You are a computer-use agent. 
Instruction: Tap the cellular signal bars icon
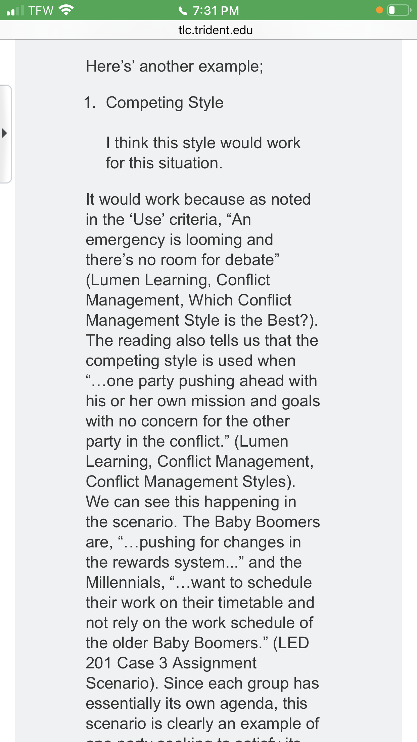point(15,10)
